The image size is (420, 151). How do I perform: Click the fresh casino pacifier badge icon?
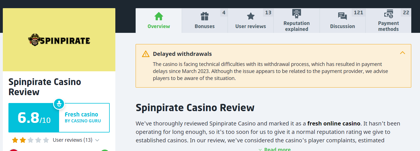(59, 104)
